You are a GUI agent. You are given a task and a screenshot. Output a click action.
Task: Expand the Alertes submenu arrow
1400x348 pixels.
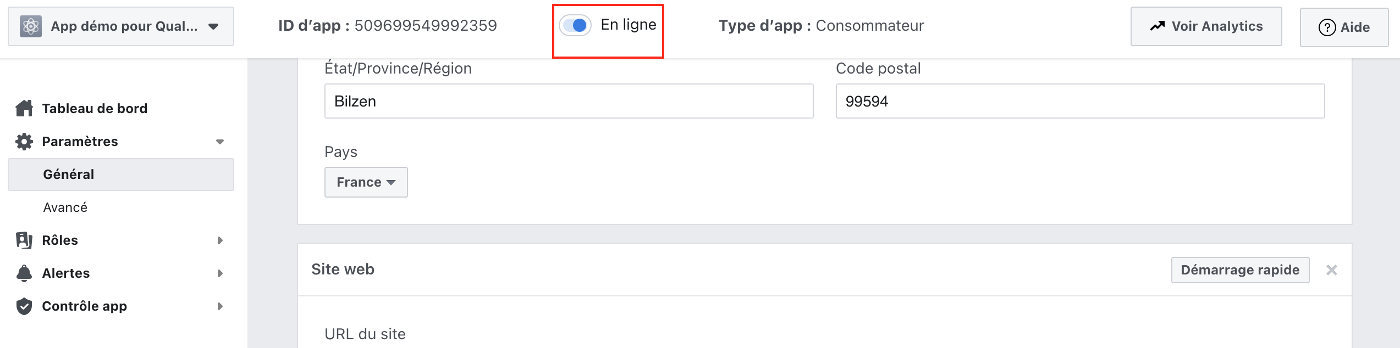(220, 273)
